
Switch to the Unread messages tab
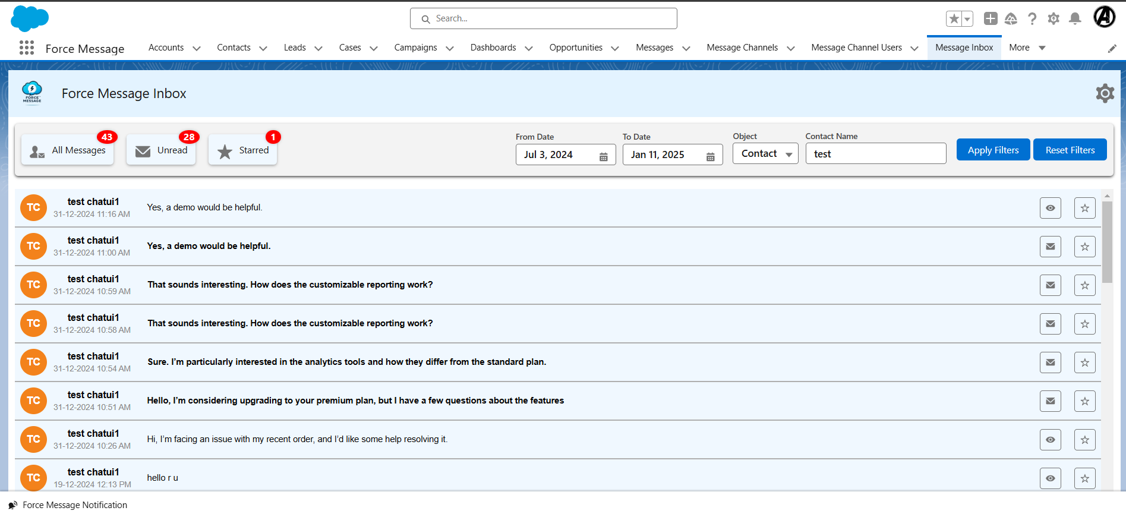[162, 150]
